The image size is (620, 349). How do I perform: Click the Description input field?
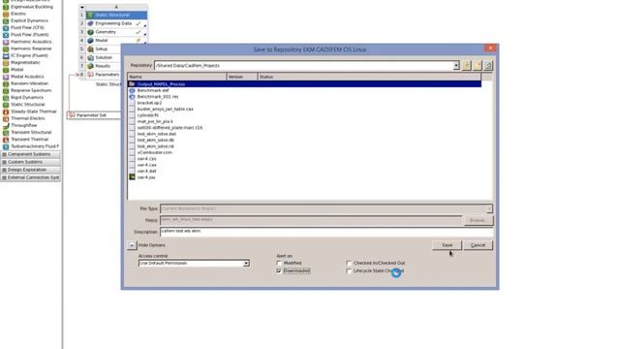tap(326, 232)
